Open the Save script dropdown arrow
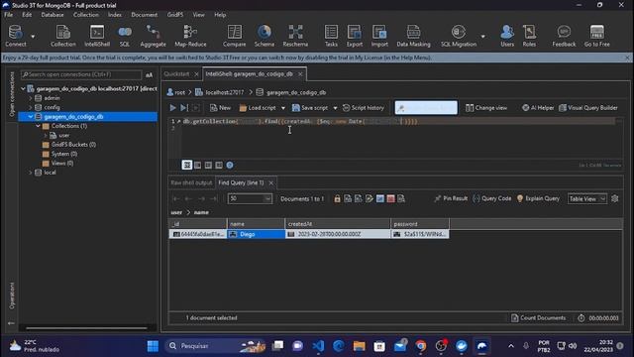The image size is (634, 357). pyautogui.click(x=335, y=108)
